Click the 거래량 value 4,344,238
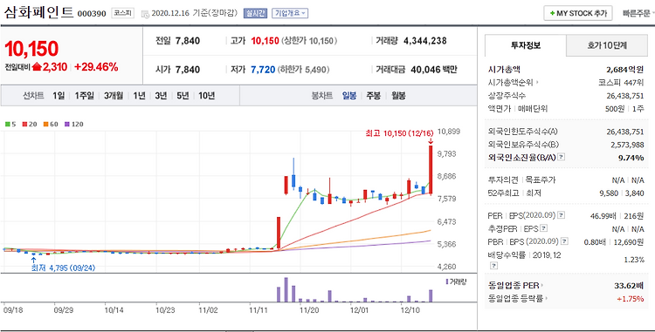The height and width of the screenshot is (332, 655). pos(424,41)
